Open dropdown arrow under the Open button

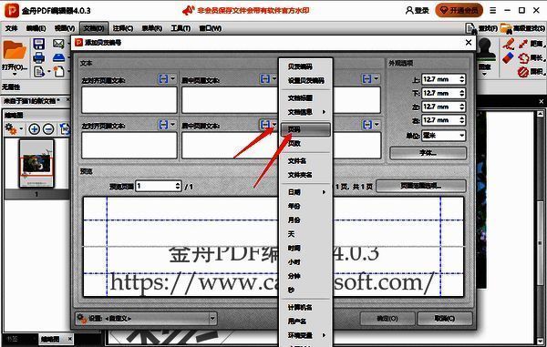(x=15, y=74)
